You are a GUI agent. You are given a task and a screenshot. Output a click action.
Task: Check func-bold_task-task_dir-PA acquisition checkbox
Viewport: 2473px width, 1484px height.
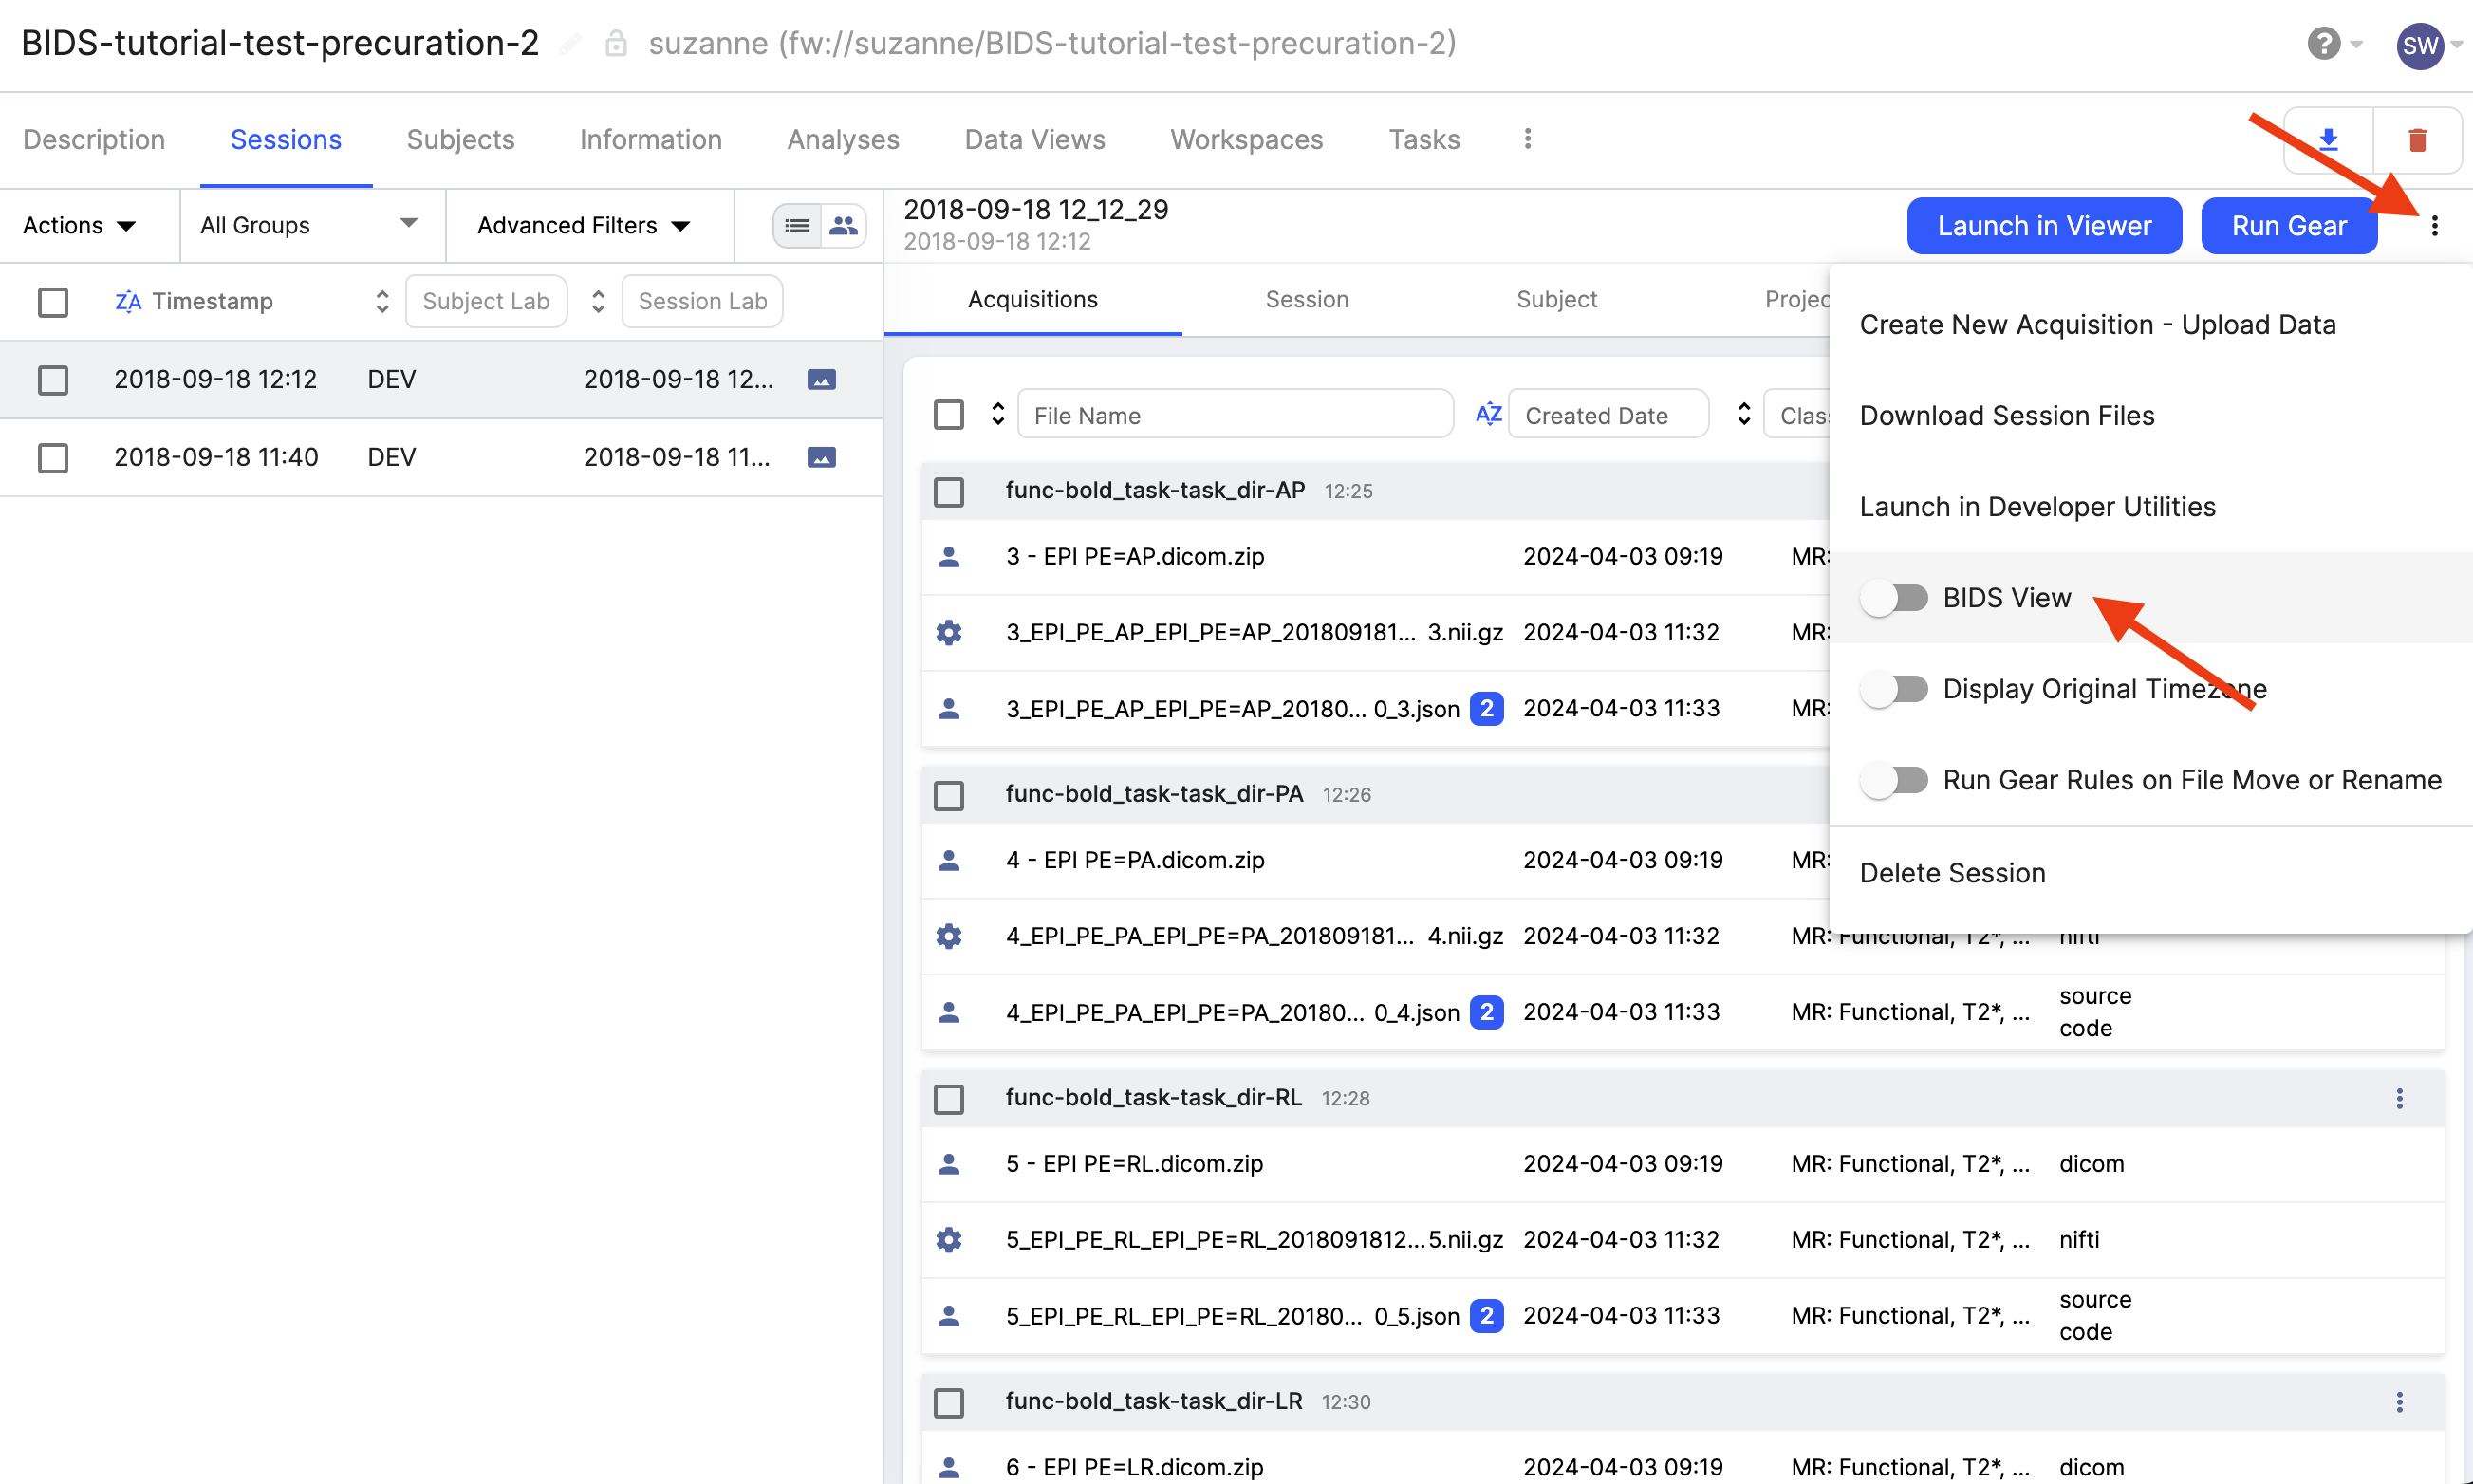948,796
